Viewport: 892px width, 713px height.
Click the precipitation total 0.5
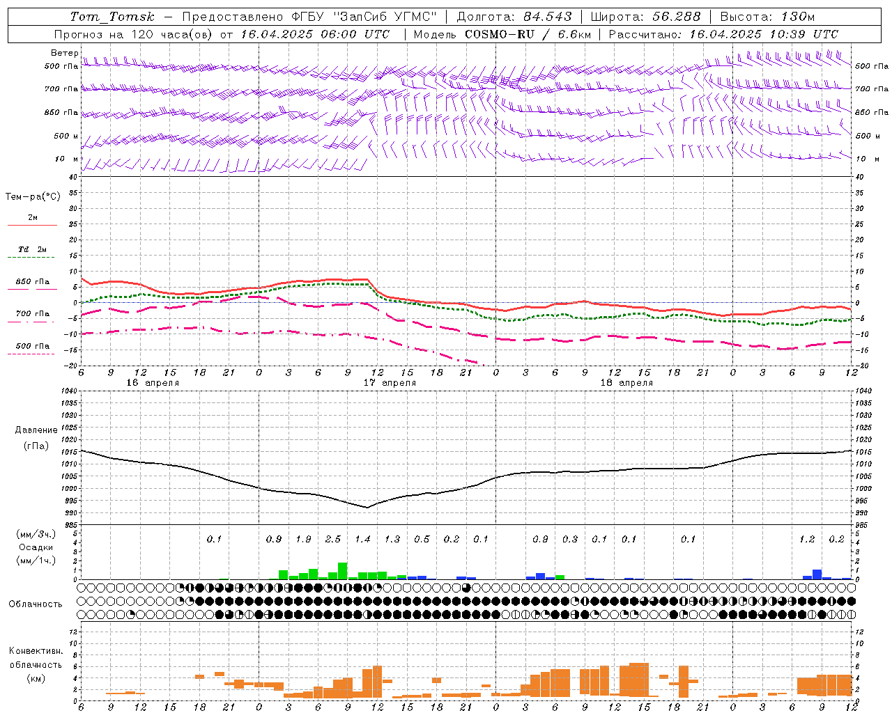(x=422, y=540)
